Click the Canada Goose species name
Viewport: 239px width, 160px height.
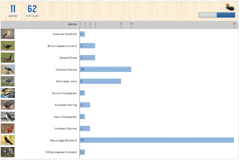(x=68, y=58)
